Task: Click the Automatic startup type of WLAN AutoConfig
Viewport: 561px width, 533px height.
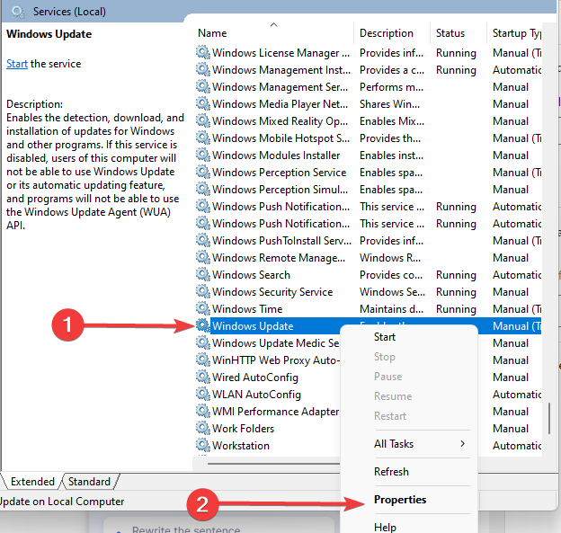Action: 517,395
